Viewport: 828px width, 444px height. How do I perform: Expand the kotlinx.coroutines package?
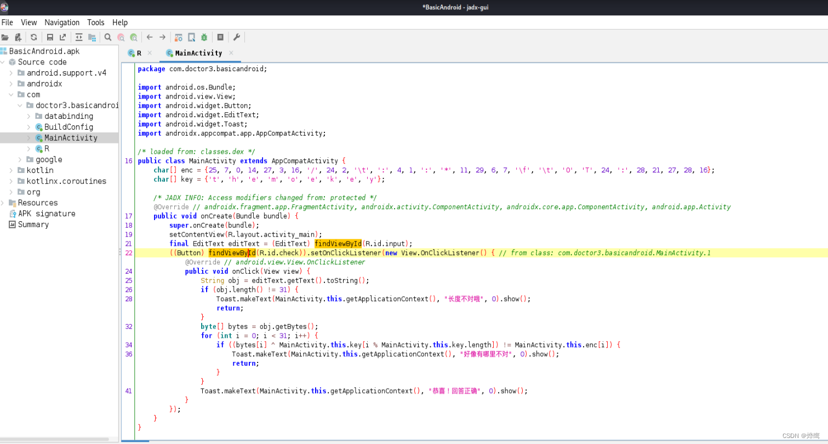(x=13, y=181)
